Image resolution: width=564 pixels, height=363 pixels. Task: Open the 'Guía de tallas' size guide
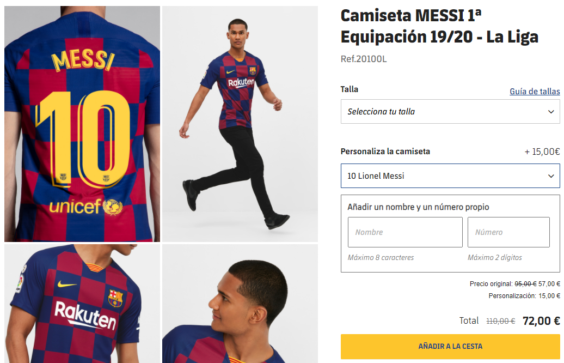(x=535, y=92)
